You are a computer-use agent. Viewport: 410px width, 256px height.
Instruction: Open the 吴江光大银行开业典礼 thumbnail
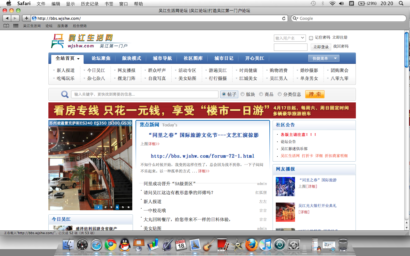285,212
